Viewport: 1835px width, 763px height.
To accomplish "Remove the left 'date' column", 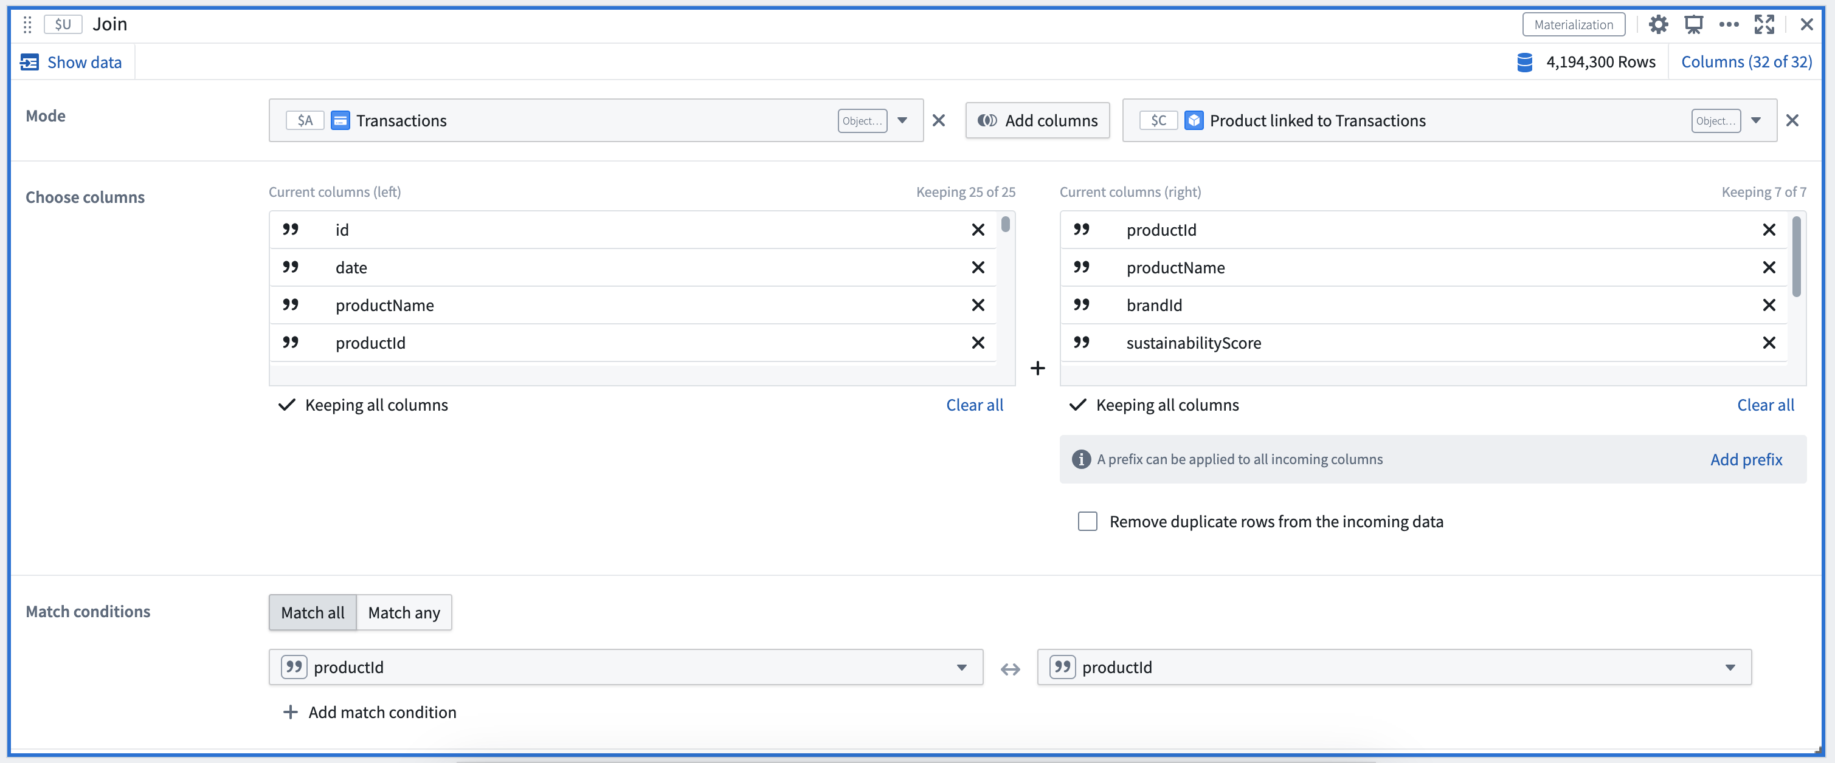I will 977,268.
